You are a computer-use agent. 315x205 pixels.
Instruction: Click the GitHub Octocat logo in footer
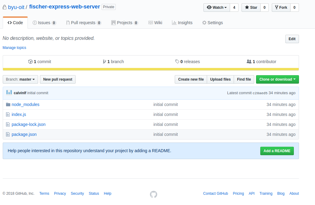(154, 194)
